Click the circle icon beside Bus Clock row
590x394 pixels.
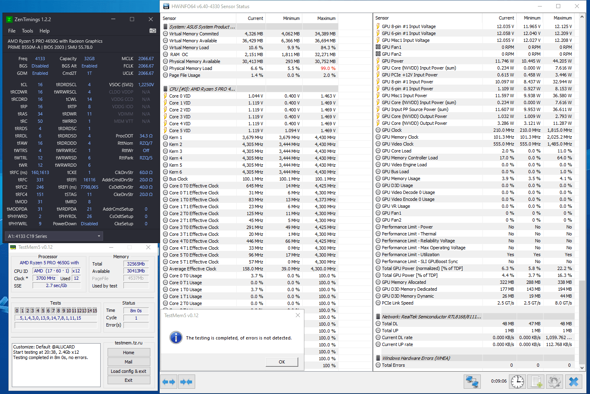(x=165, y=179)
